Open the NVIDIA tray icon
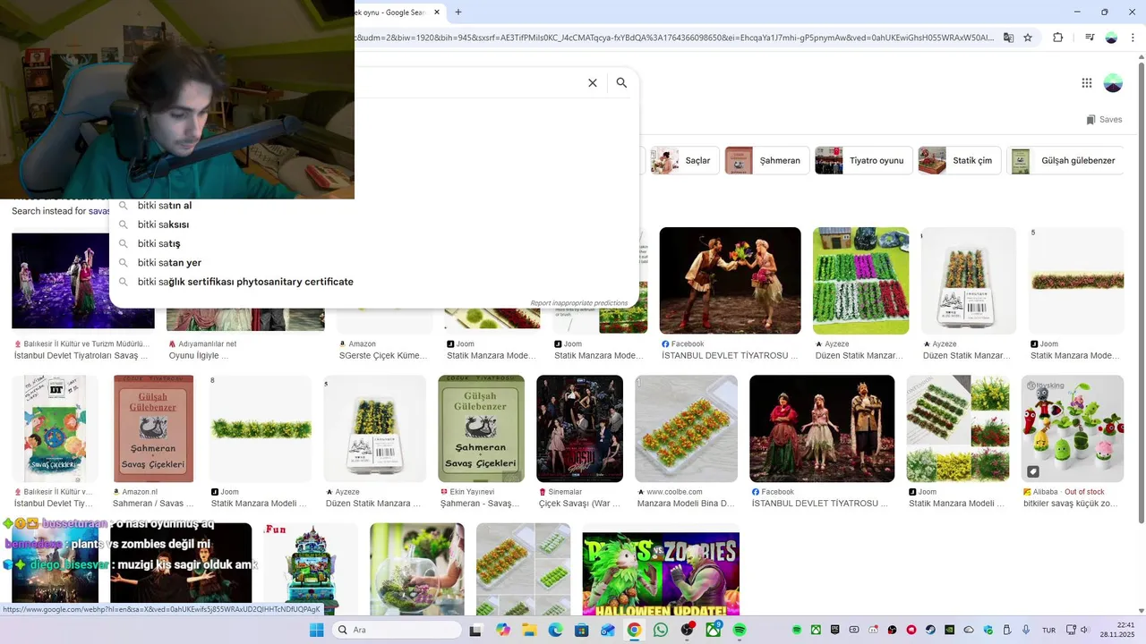Image resolution: width=1146 pixels, height=644 pixels. (949, 630)
